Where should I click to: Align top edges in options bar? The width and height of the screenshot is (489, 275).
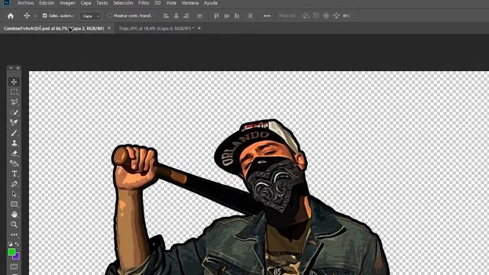point(216,15)
